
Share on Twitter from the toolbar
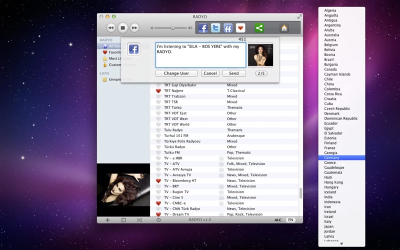[x=215, y=28]
